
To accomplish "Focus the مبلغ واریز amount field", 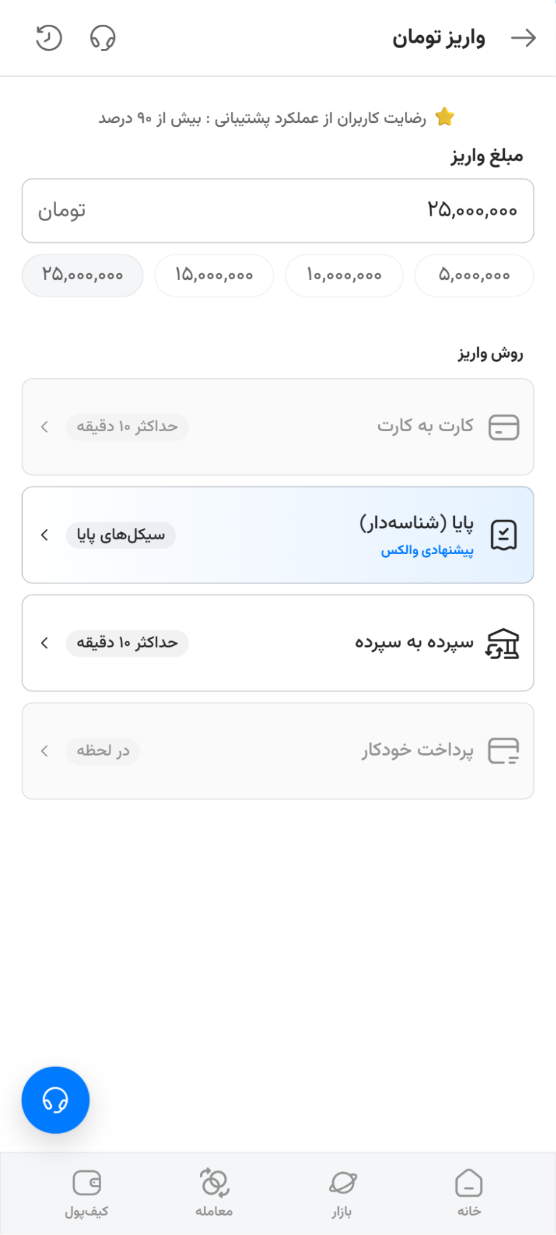I will click(x=278, y=211).
